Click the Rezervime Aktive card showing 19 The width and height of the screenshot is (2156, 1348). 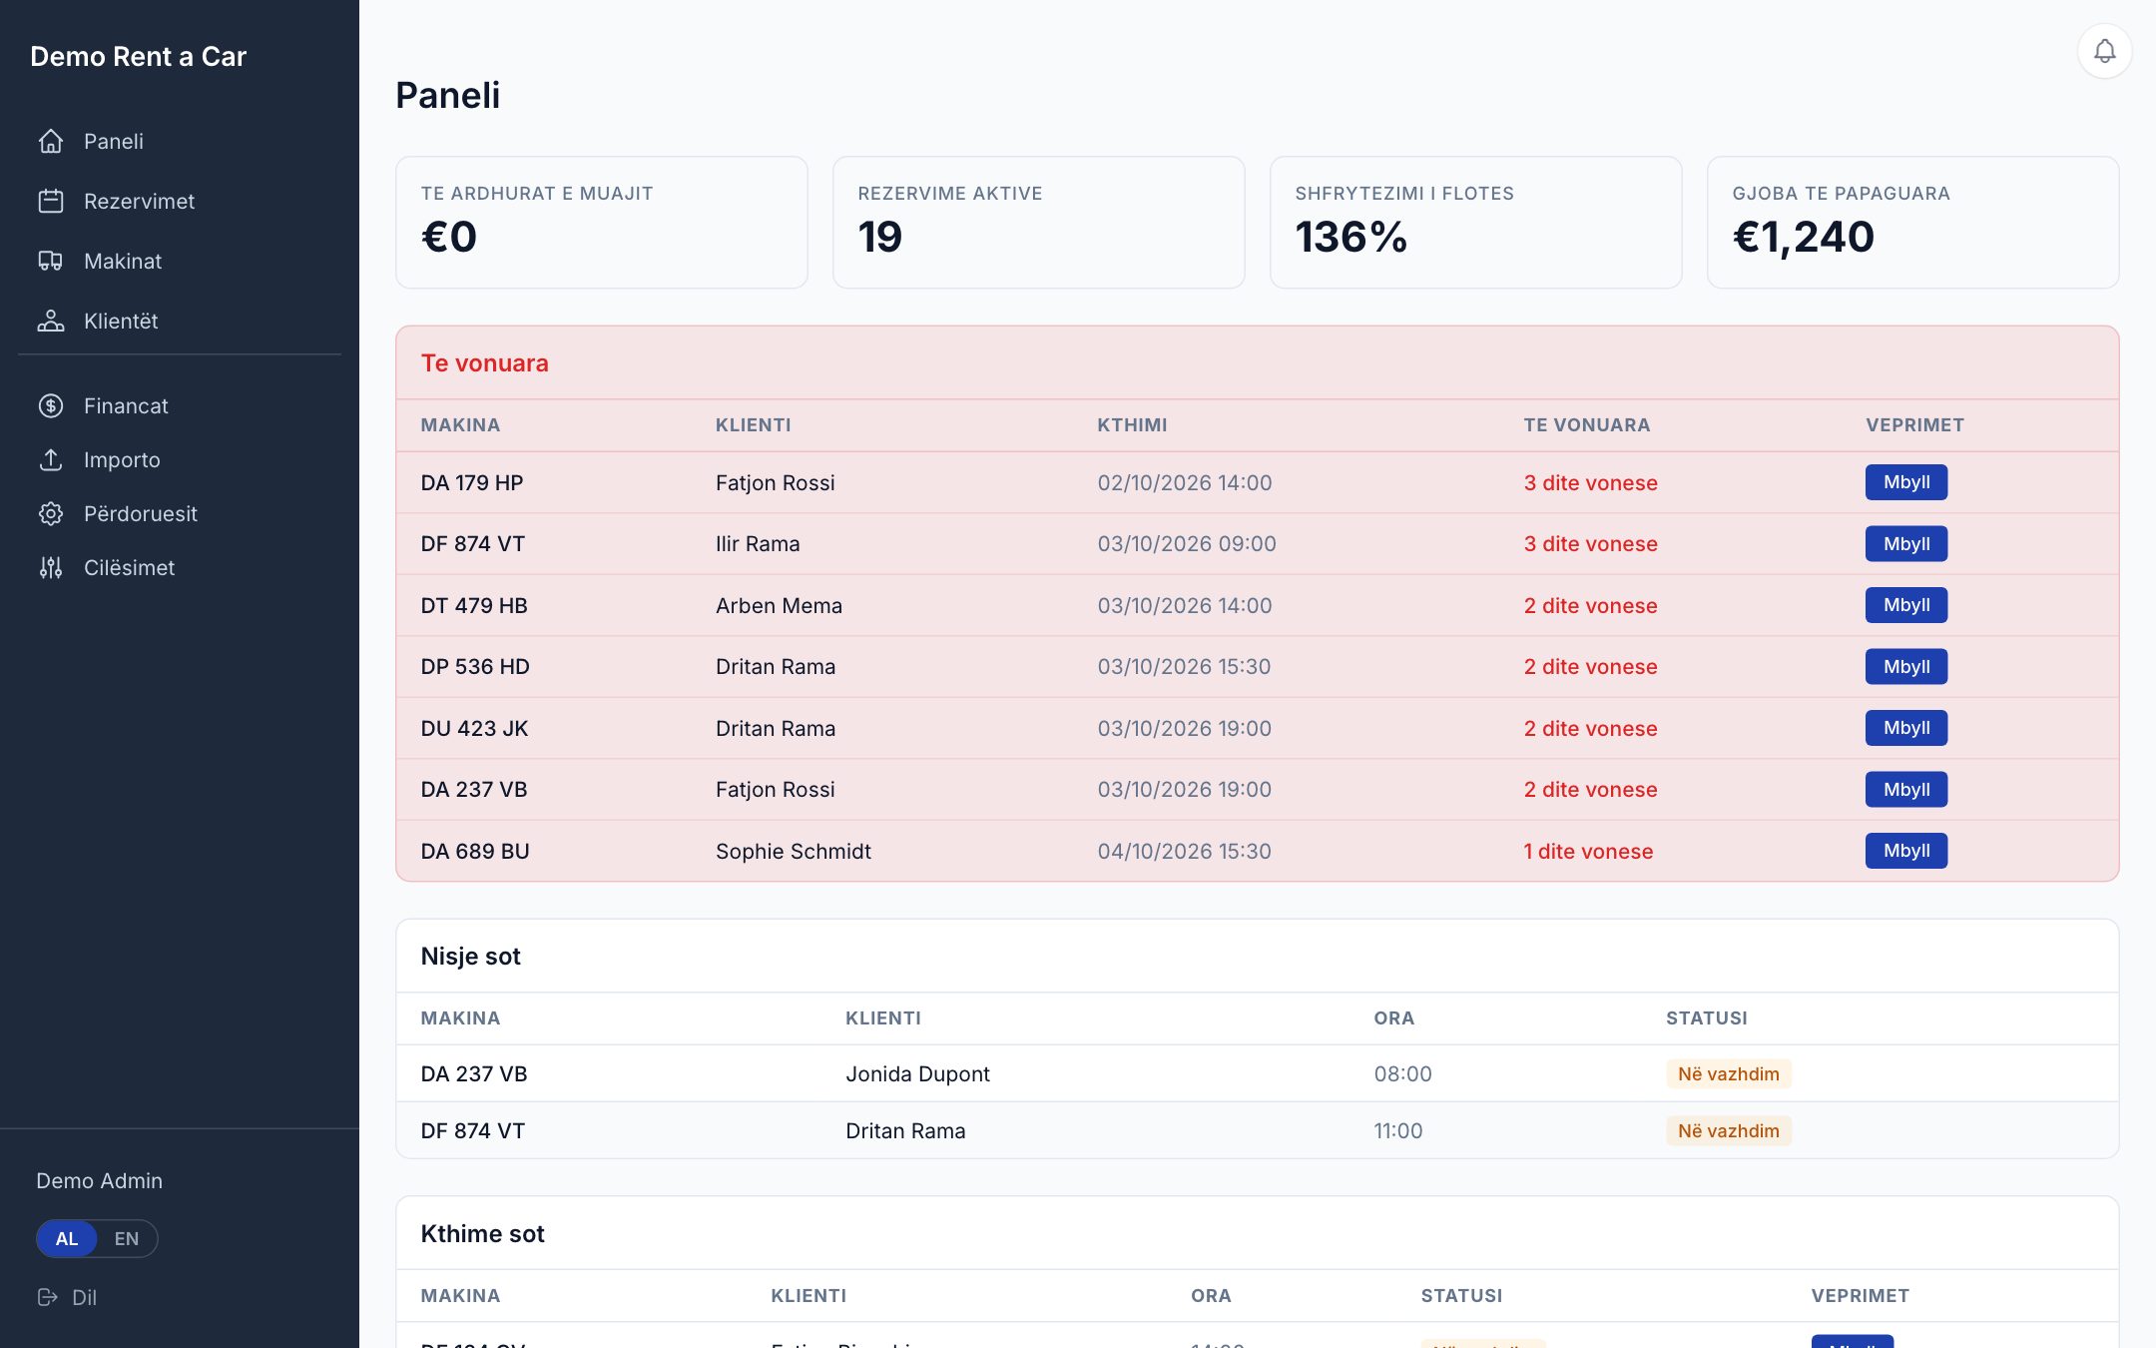pos(1038,222)
